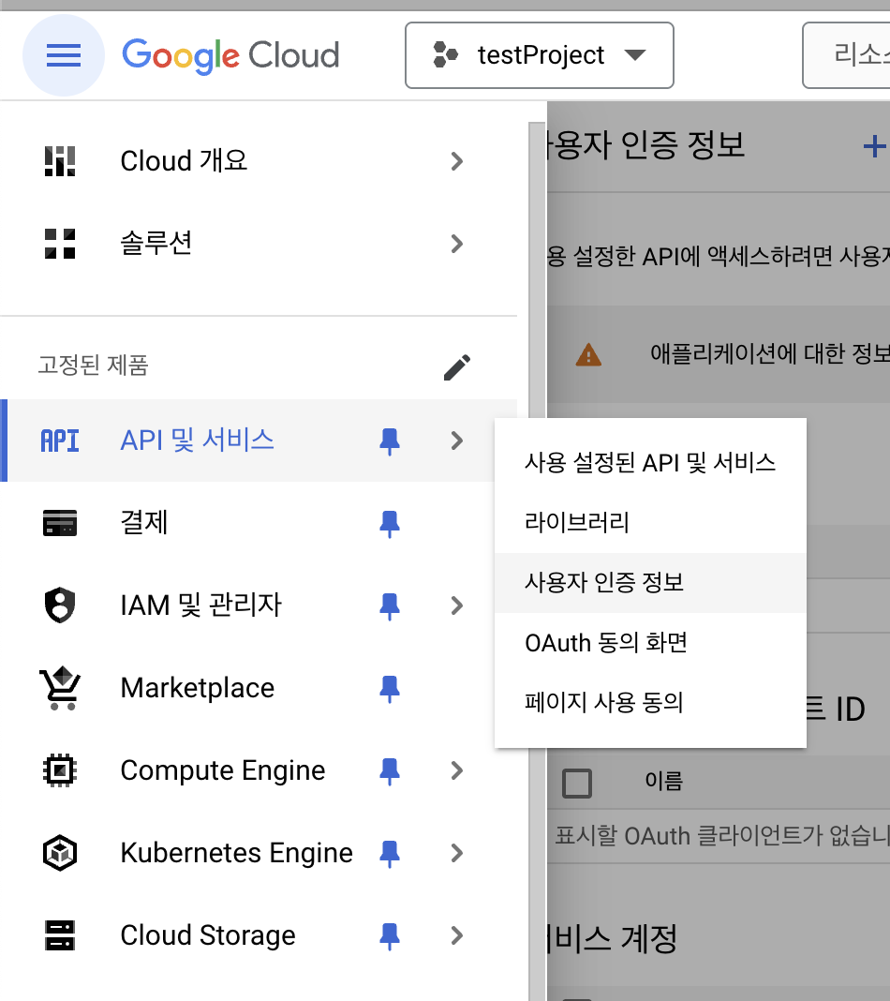Click the IAM shield icon
The width and height of the screenshot is (890, 1001).
(x=60, y=605)
